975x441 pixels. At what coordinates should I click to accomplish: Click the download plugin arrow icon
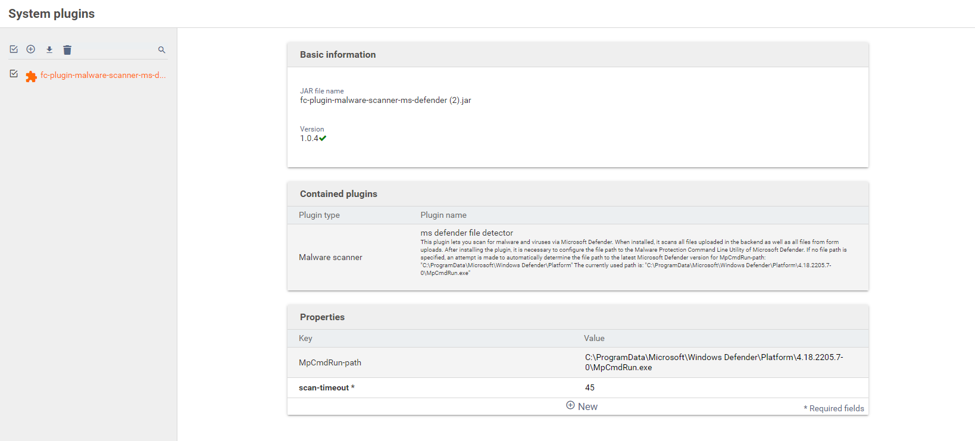(x=49, y=49)
